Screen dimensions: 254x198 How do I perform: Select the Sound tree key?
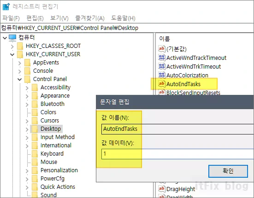[48, 195]
